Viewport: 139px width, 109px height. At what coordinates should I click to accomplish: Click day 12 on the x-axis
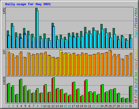(x=53, y=106)
